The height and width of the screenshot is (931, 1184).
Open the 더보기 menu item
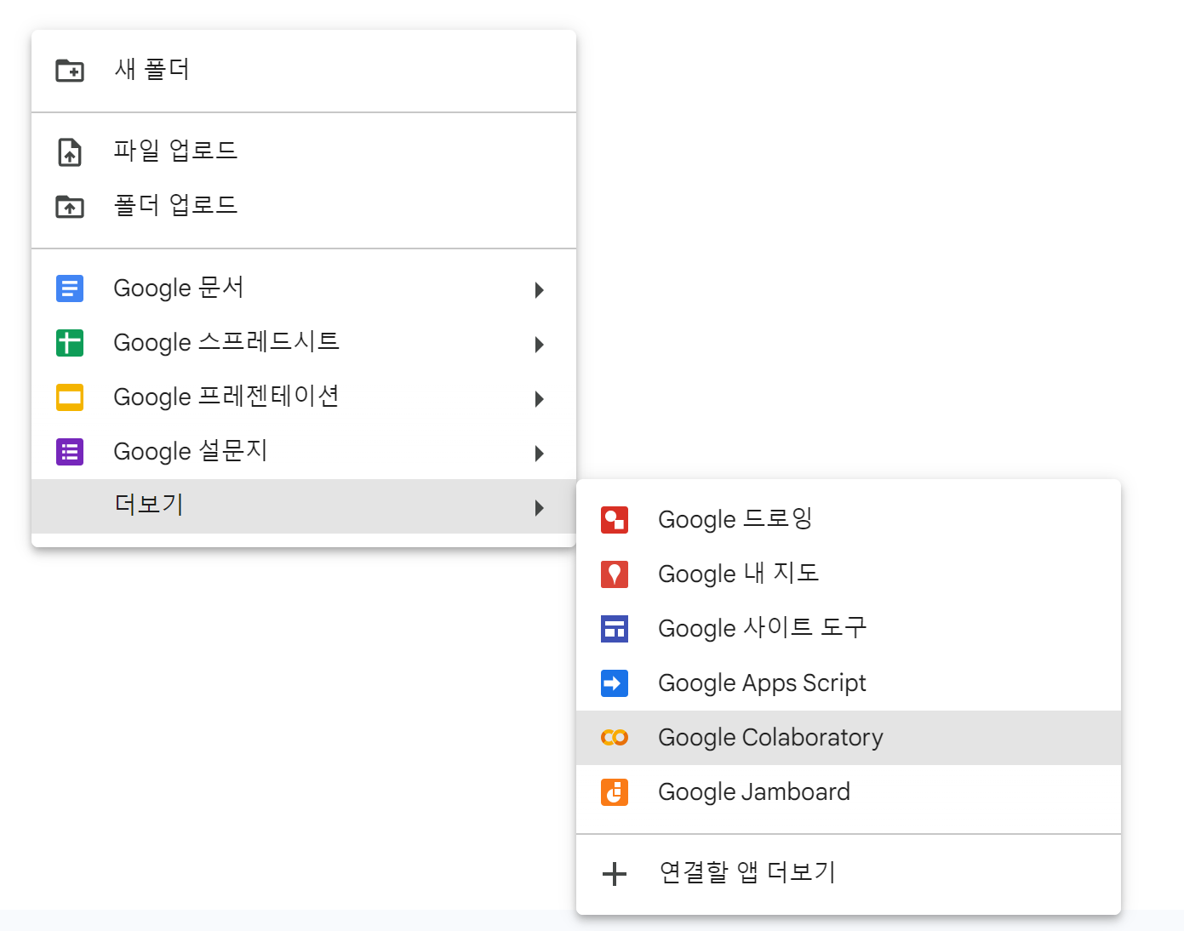(304, 506)
